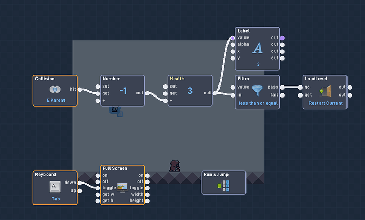Click the Run & Jump bundle icon

(x=223, y=186)
